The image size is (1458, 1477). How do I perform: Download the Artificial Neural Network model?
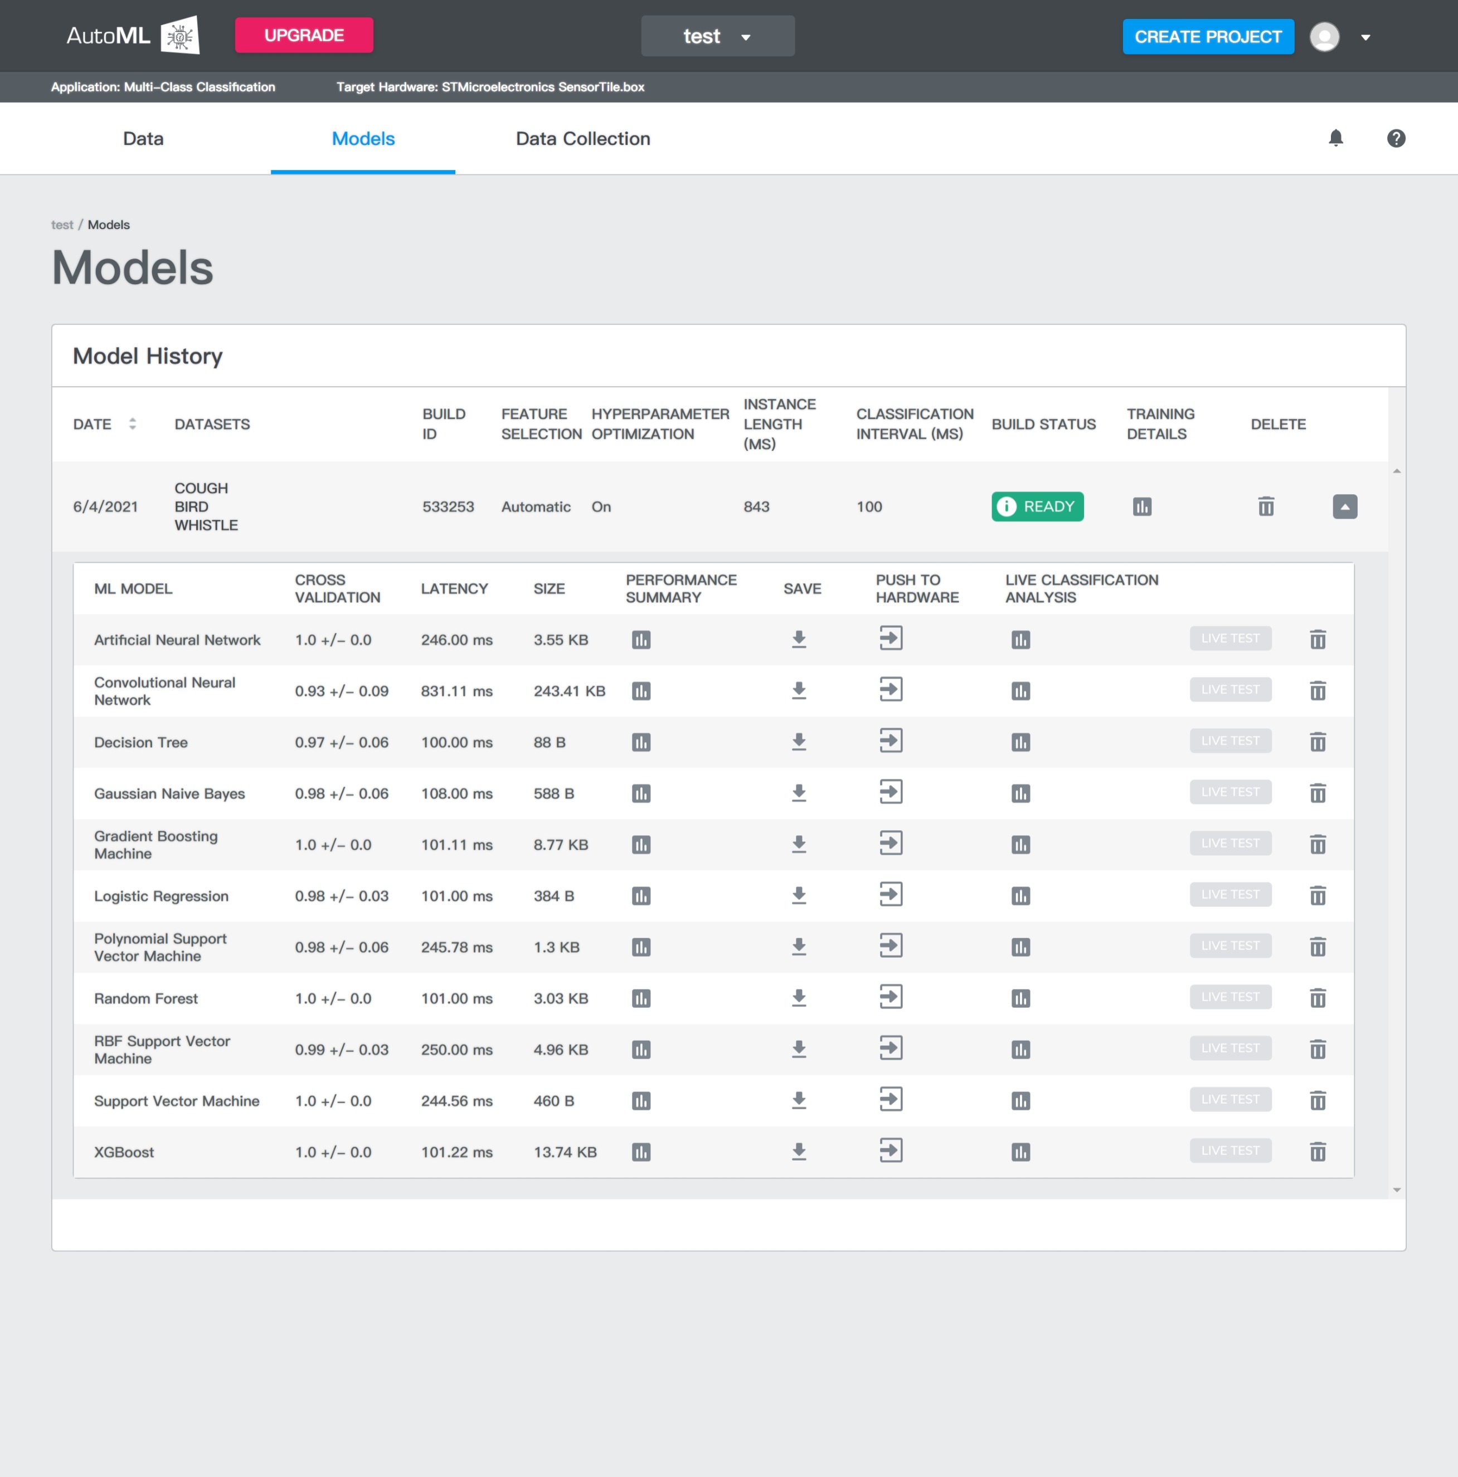point(799,640)
